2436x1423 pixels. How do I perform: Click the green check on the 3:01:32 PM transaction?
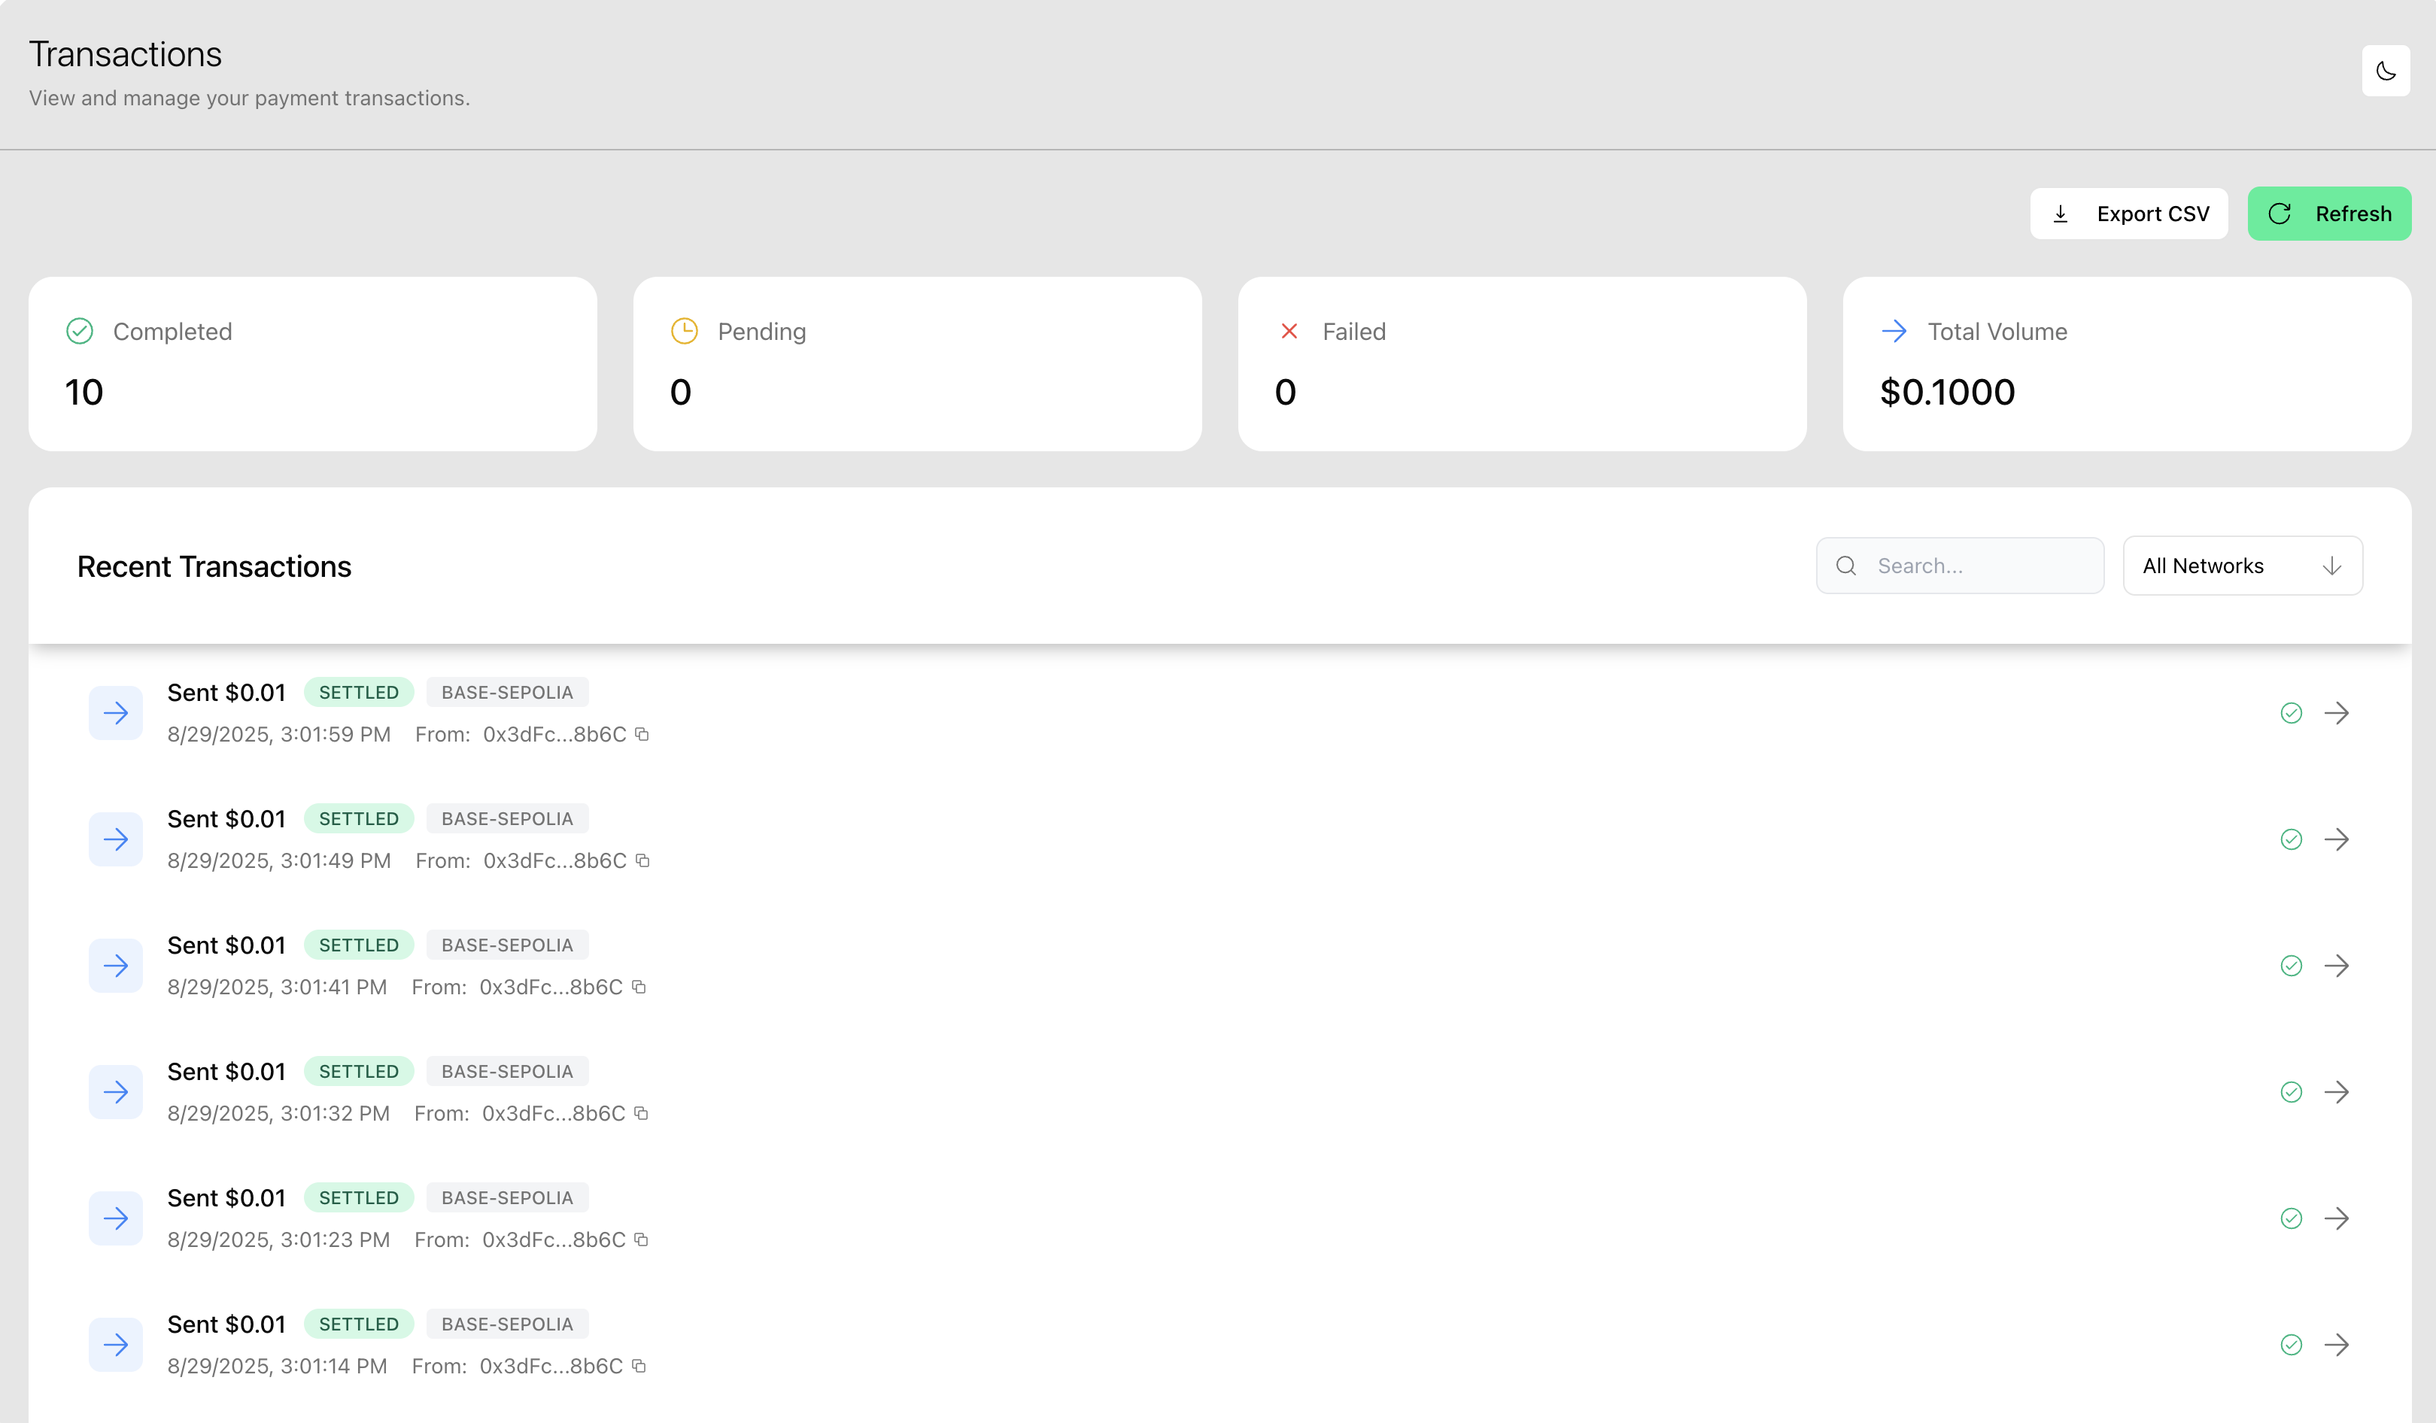click(x=2291, y=1091)
